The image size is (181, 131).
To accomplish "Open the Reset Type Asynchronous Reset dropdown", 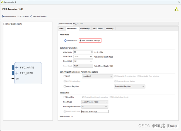I will 95,102.
